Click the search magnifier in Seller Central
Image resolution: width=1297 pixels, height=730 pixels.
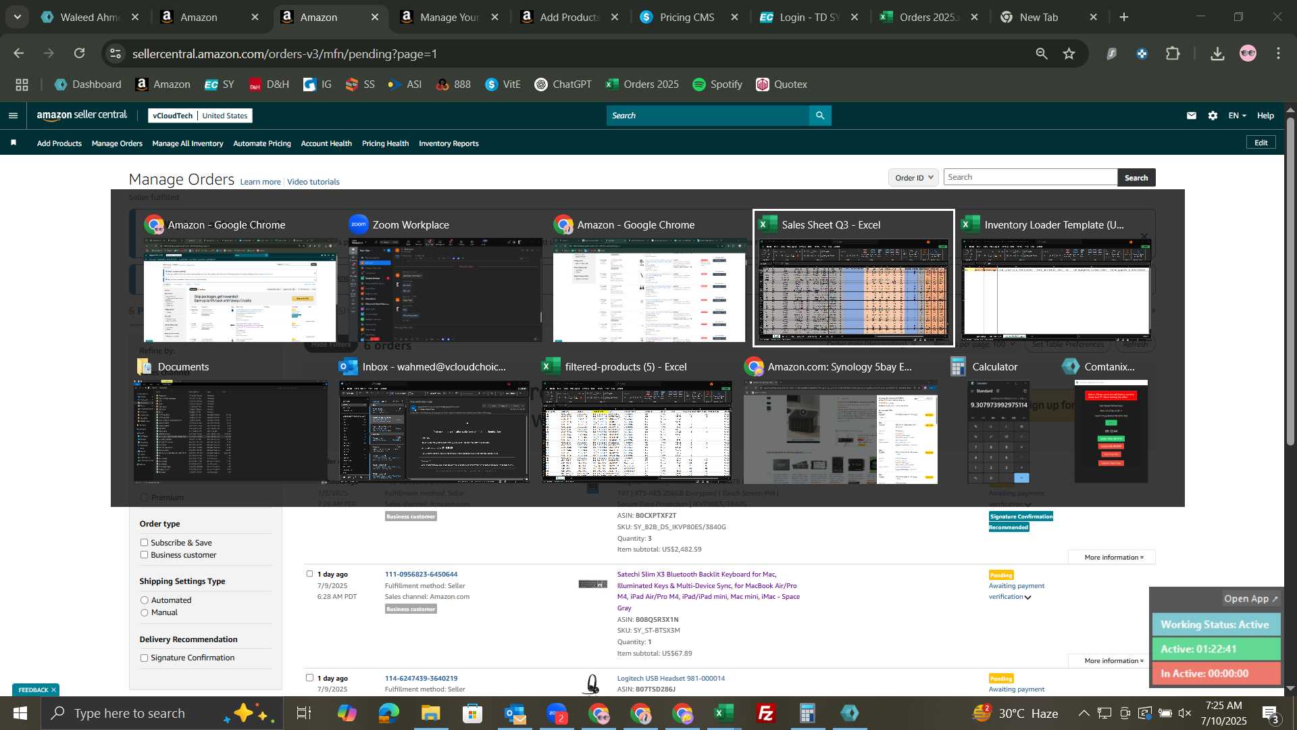pos(820,116)
